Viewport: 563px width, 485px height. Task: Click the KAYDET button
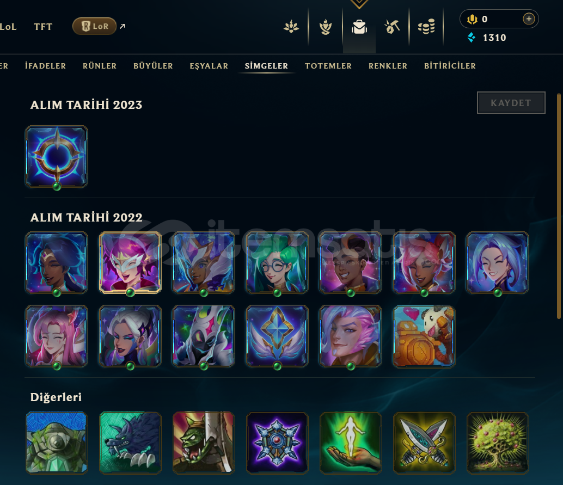511,103
